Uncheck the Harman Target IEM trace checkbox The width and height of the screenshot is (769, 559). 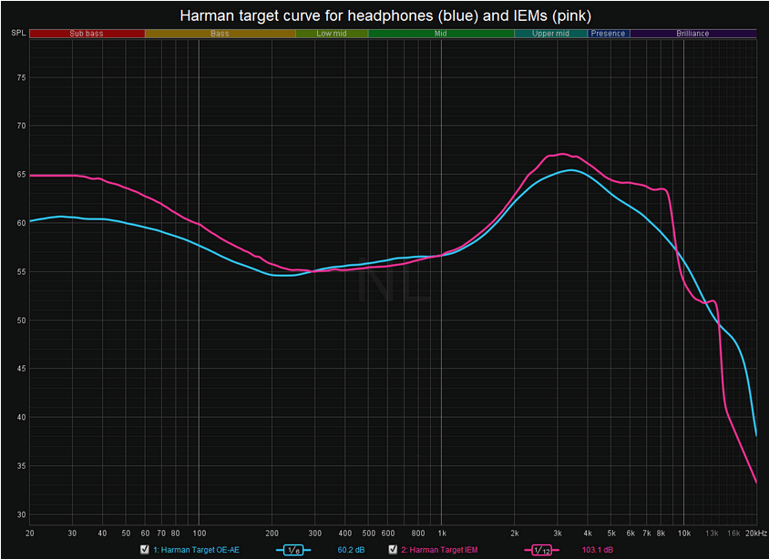(393, 550)
